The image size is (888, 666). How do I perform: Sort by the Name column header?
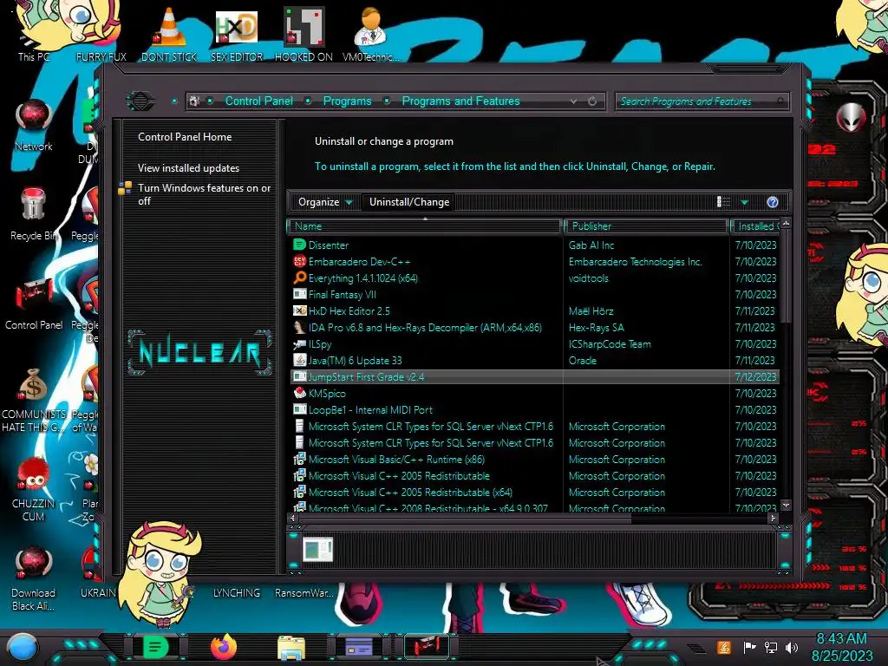pos(424,226)
